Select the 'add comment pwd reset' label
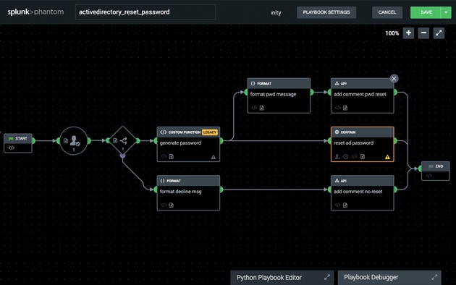The height and width of the screenshot is (285, 456). pos(360,94)
